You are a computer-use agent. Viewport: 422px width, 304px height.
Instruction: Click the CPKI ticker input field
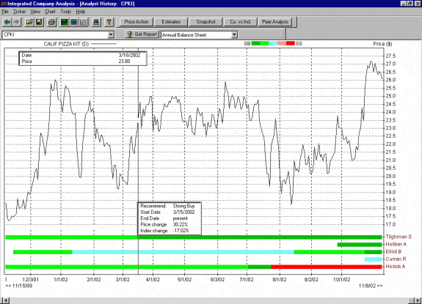click(55, 34)
